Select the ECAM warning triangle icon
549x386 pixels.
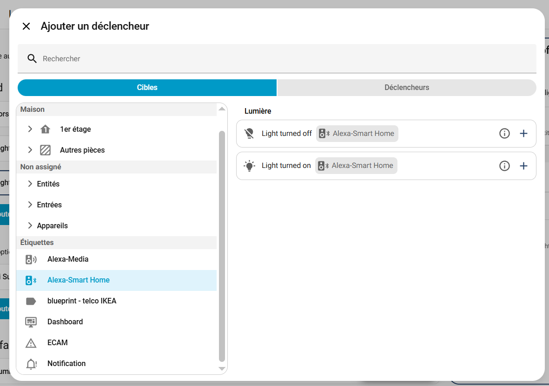pos(31,343)
